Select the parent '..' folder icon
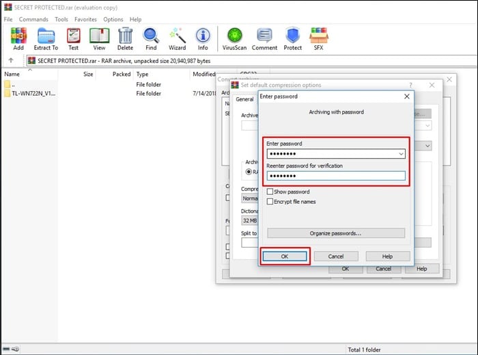Viewport: 478px width, 355px height. pos(8,85)
